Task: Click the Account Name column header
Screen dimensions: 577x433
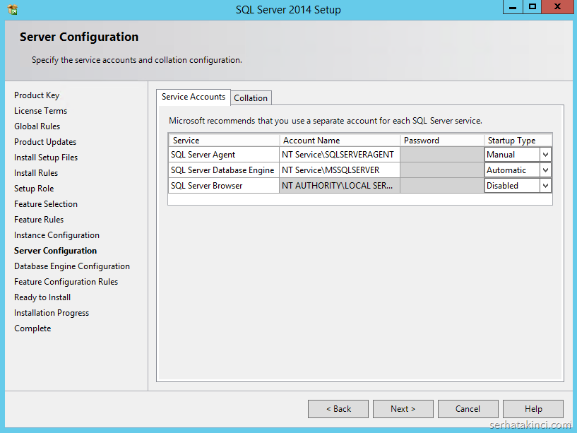Action: [340, 141]
